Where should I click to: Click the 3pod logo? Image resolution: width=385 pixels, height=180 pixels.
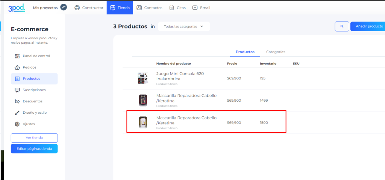point(17,8)
